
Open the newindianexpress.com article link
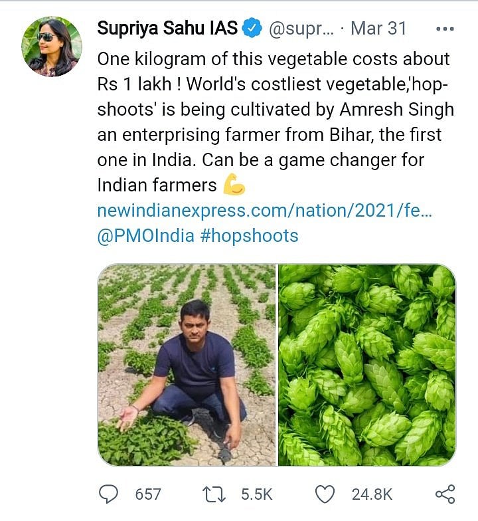[265, 211]
